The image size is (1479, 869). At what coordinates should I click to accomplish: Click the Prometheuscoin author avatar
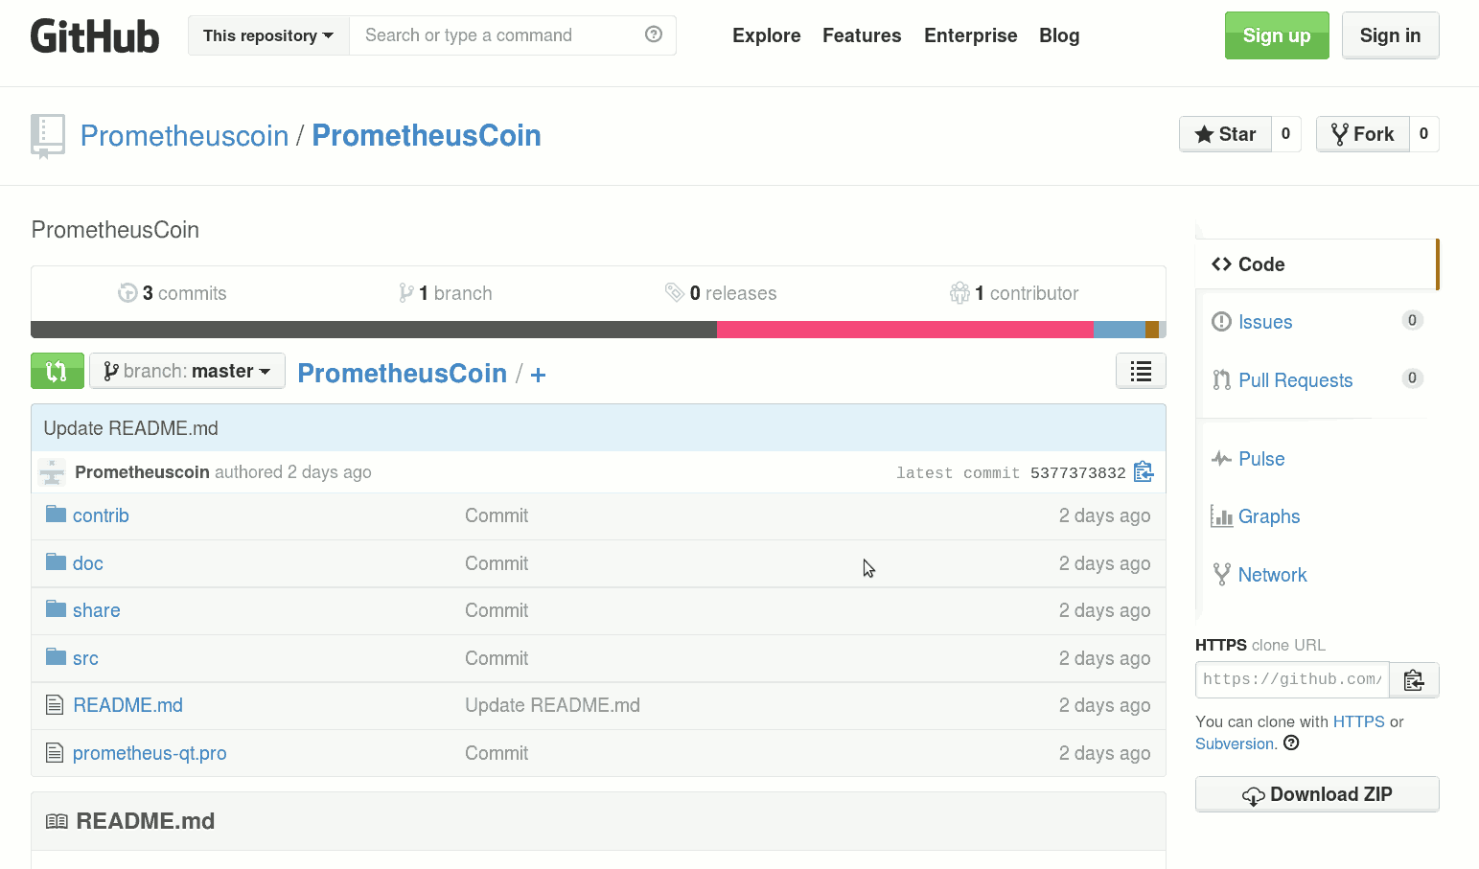point(52,471)
